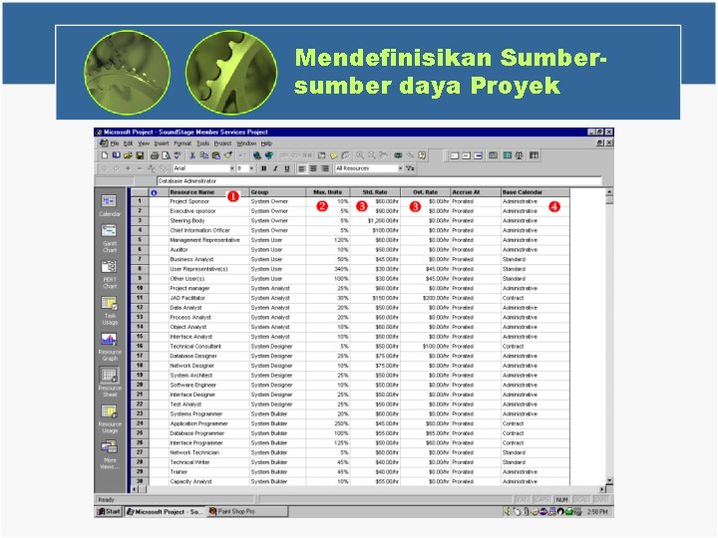Set Align Right alignment
718x538 pixels.
tap(325, 168)
